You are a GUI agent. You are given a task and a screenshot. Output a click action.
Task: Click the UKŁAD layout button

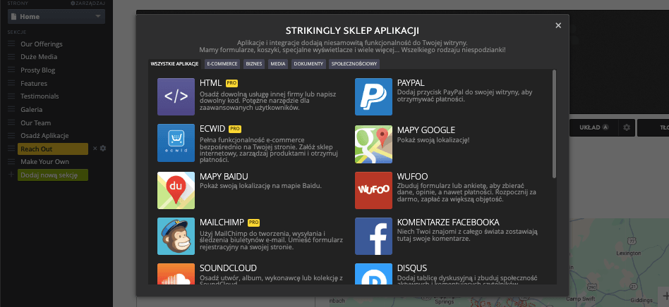click(x=593, y=127)
